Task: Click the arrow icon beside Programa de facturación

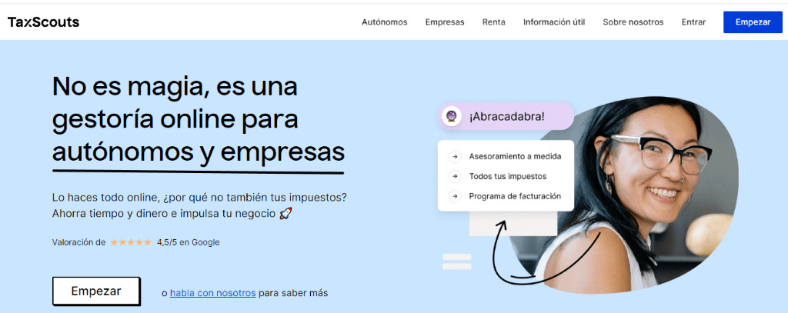Action: tap(454, 196)
